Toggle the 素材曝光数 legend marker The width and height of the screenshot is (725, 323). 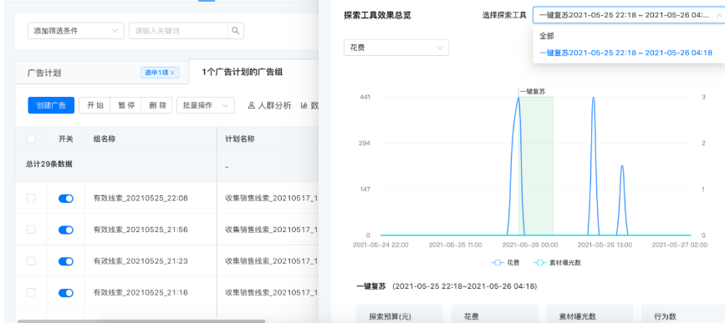(x=539, y=263)
